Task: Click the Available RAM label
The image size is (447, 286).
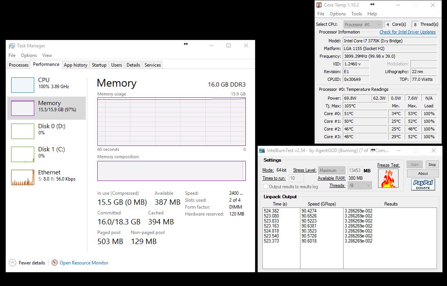Action: [332, 178]
